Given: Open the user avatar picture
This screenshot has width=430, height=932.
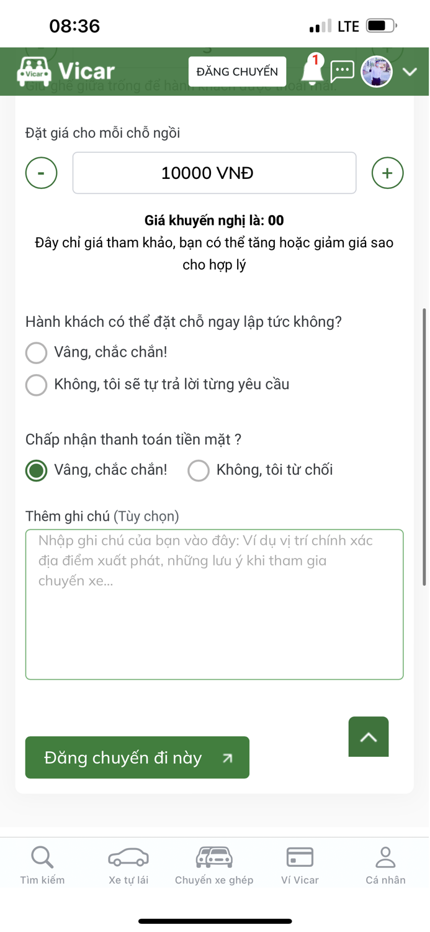Looking at the screenshot, I should pyautogui.click(x=376, y=71).
